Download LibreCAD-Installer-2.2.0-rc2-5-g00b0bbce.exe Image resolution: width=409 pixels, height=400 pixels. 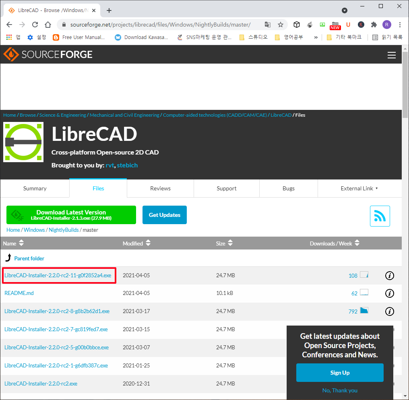(57, 347)
